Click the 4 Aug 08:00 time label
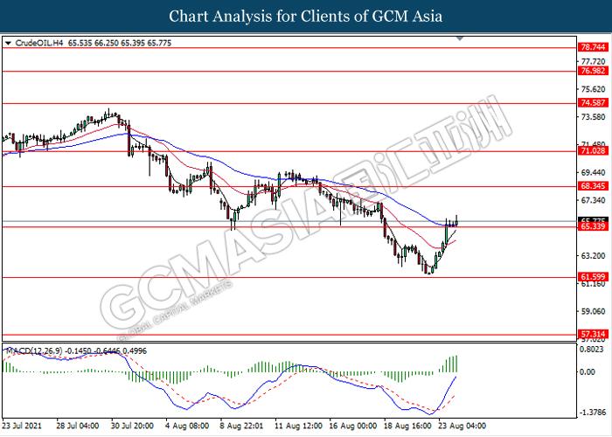Screen dimensions: 612x437 coord(186,426)
